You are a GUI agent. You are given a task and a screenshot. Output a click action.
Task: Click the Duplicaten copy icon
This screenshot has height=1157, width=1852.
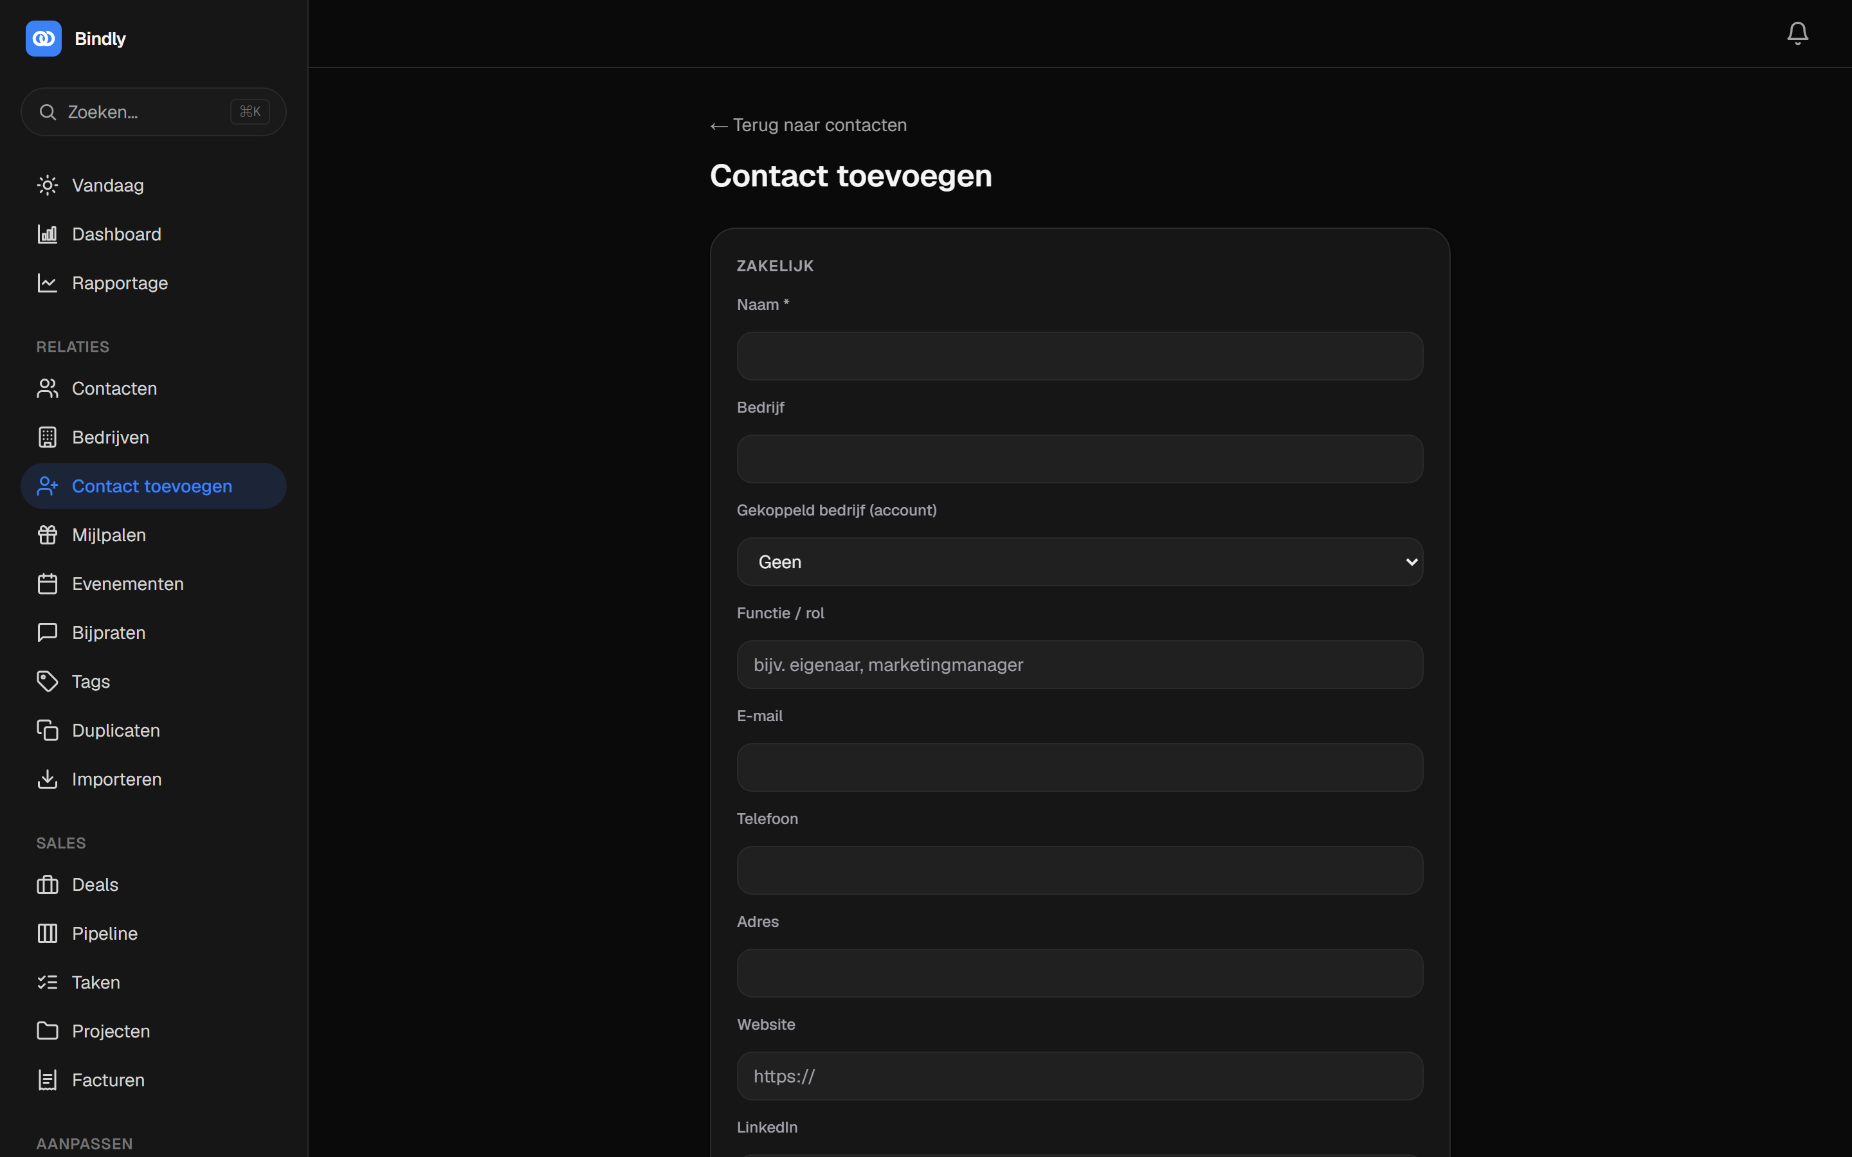(48, 731)
